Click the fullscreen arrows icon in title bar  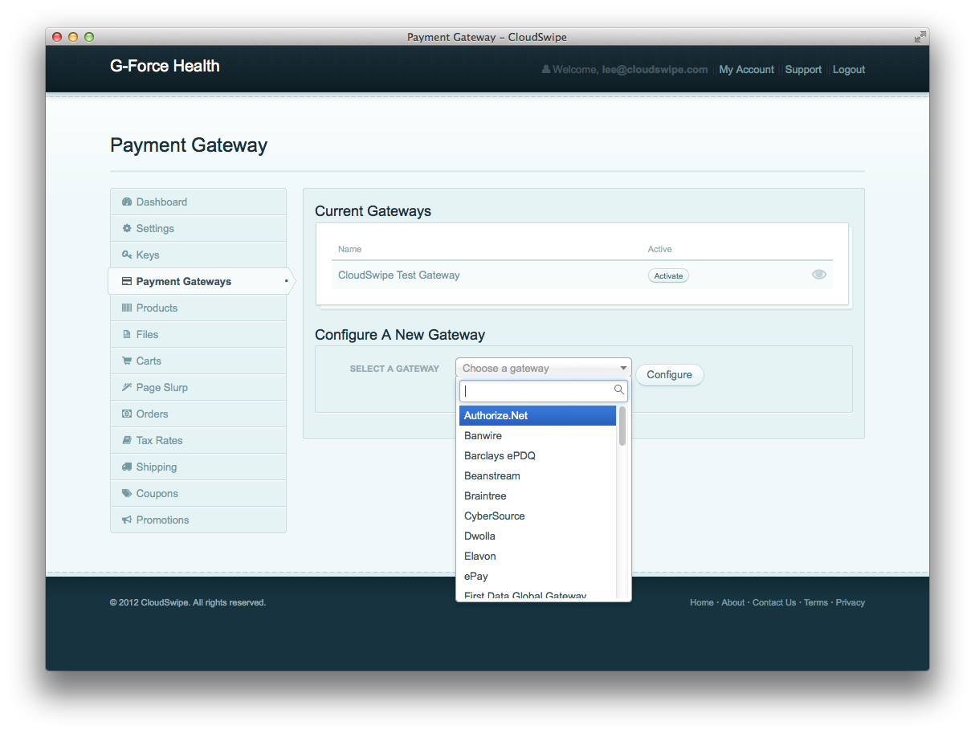click(x=920, y=37)
